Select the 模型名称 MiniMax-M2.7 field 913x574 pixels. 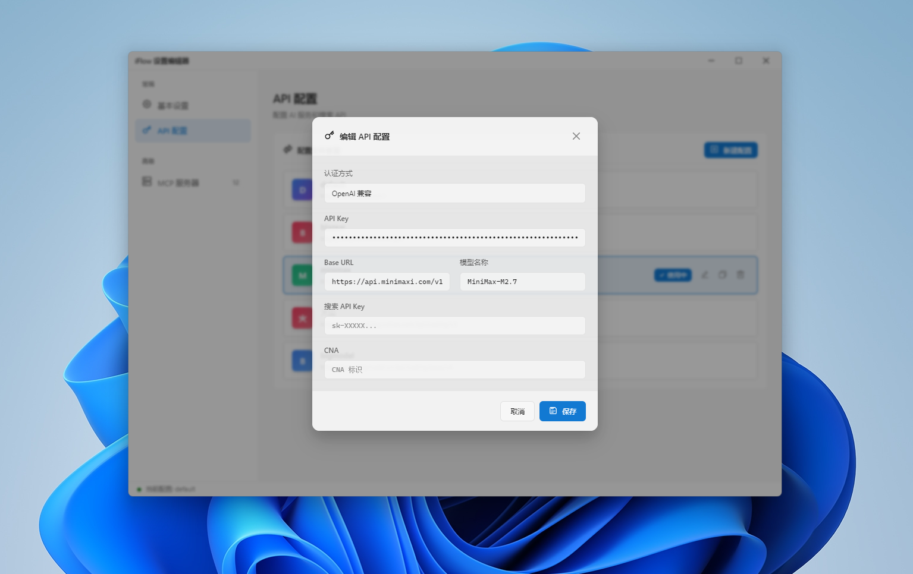point(522,282)
